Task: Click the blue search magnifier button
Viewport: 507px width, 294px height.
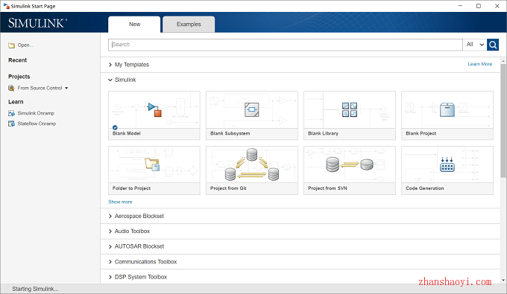Action: [x=493, y=45]
